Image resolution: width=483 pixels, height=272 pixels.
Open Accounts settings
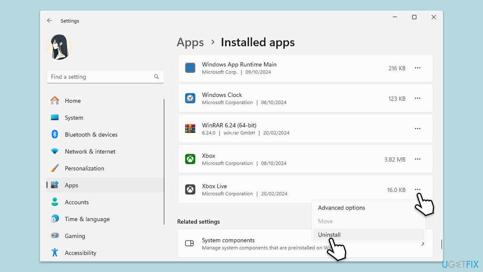105,202
